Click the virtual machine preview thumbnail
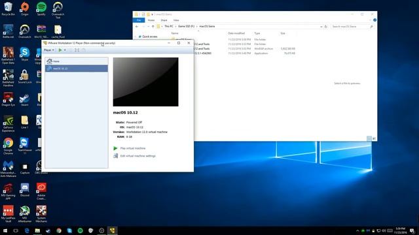This screenshot has height=235, width=419. [145, 82]
